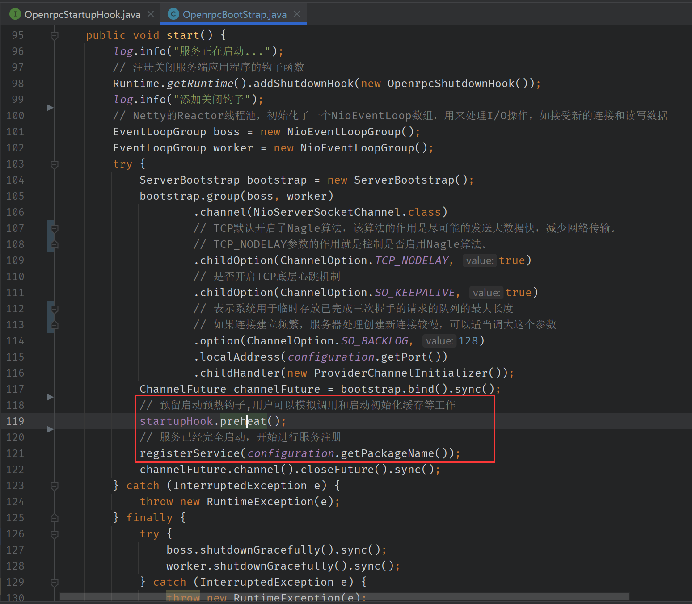This screenshot has width=692, height=604.
Task: Click the SO_KEEPALIVE constant
Action: pyautogui.click(x=414, y=293)
